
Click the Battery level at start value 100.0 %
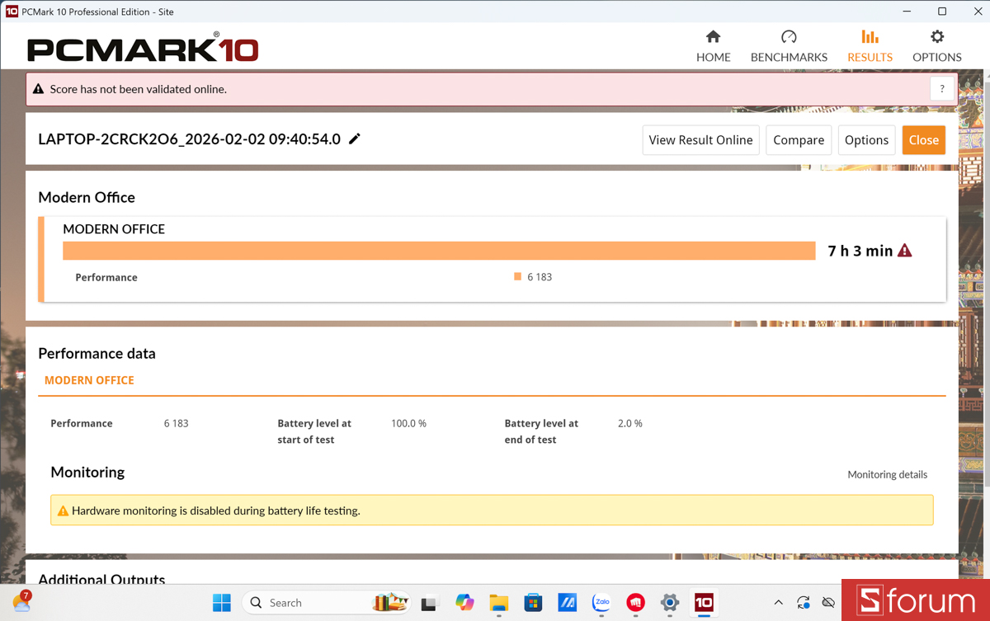coord(408,423)
